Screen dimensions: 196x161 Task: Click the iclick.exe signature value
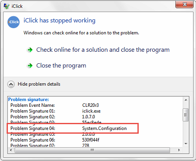pyautogui.click(x=91, y=111)
